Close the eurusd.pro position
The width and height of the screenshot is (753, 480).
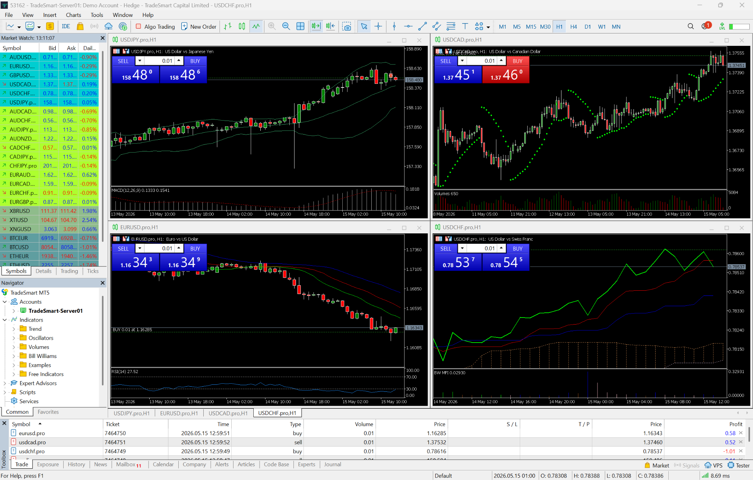741,433
